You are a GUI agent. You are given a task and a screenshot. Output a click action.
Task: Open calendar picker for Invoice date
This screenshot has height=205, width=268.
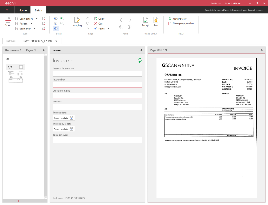coord(71,118)
